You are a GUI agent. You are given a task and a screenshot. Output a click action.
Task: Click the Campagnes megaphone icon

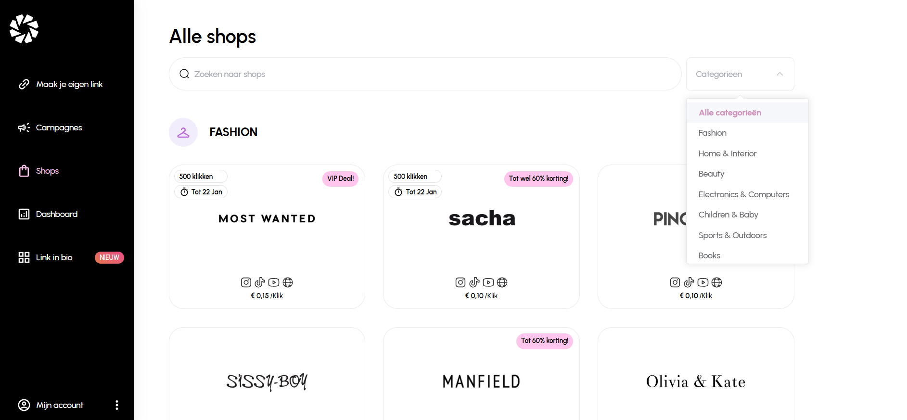[x=24, y=127]
